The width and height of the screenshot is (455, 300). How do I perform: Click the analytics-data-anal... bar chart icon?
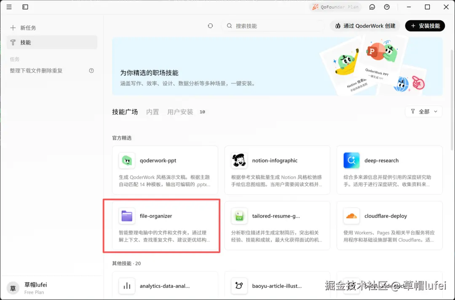[x=127, y=286]
